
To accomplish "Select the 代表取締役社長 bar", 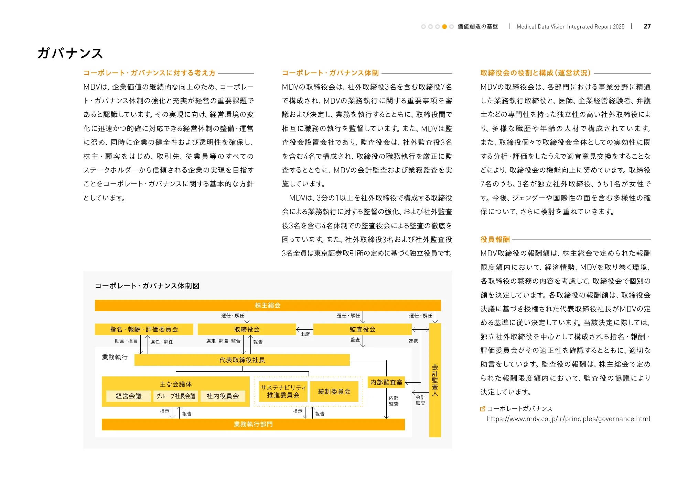I will click(242, 360).
